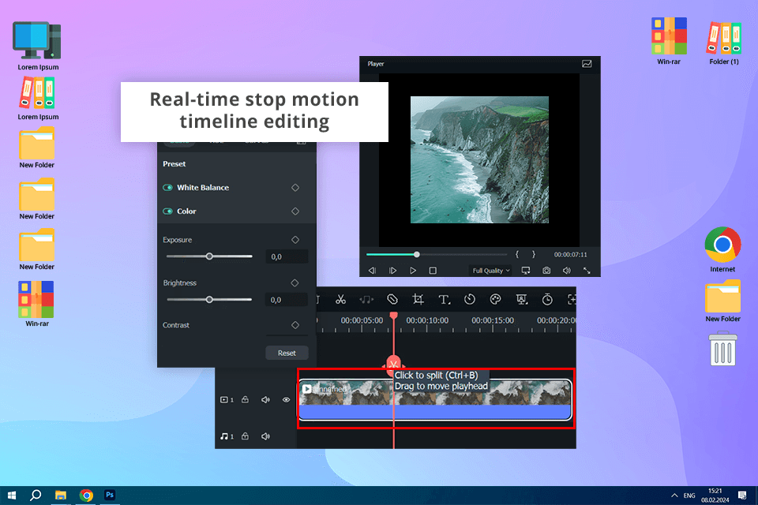Take a snapshot with the camera icon
Viewport: 758px width, 505px height.
point(546,271)
